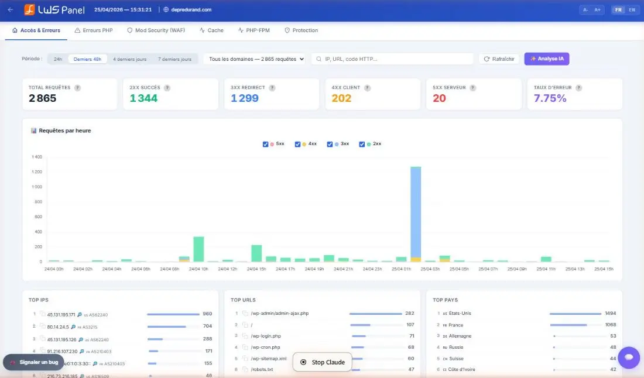Open the chat bubble widget
The width and height of the screenshot is (644, 378).
(x=628, y=358)
